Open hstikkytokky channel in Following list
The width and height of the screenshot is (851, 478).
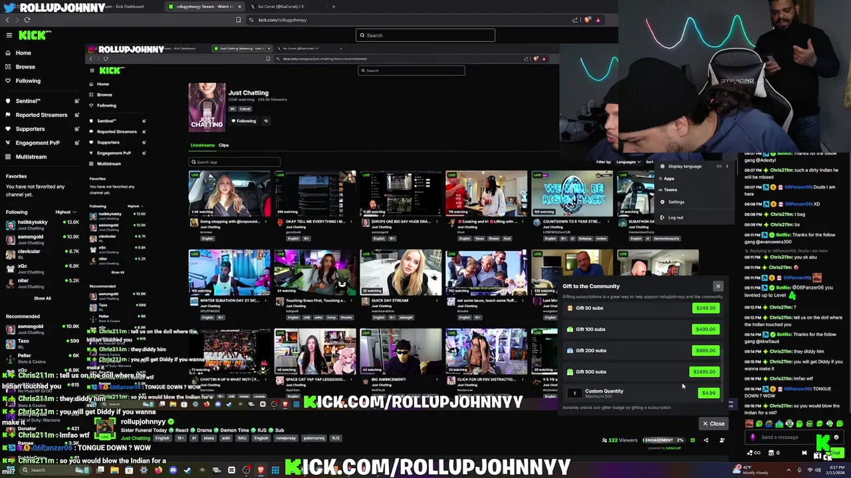click(x=41, y=224)
